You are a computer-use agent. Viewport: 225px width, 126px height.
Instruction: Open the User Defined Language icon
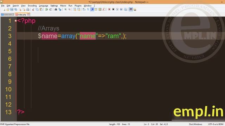(x=96, y=9)
